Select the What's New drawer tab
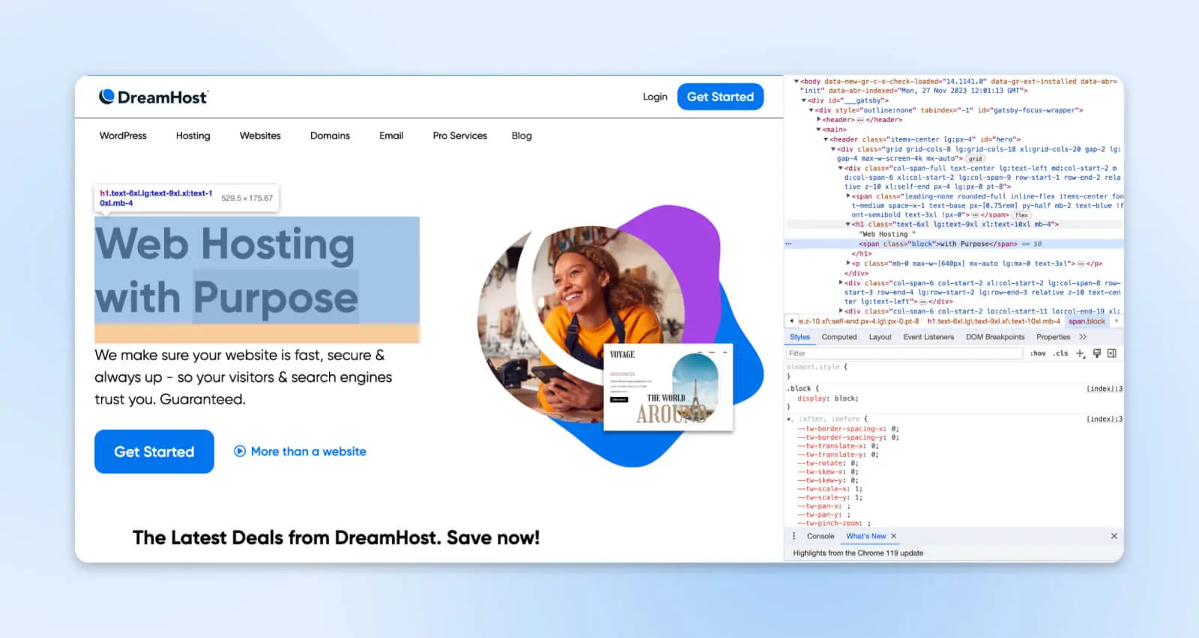 [866, 536]
